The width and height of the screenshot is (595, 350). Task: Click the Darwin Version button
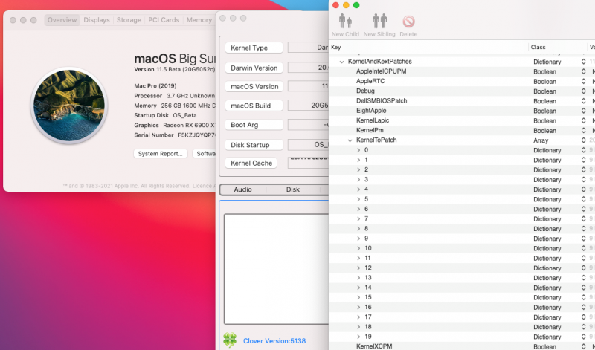click(254, 68)
